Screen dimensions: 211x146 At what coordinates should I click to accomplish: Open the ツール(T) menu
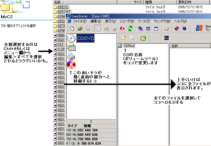pos(144,21)
